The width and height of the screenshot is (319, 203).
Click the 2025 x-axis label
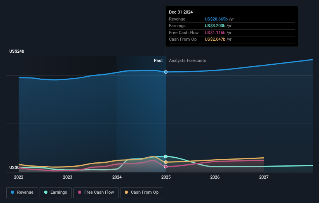(166, 177)
